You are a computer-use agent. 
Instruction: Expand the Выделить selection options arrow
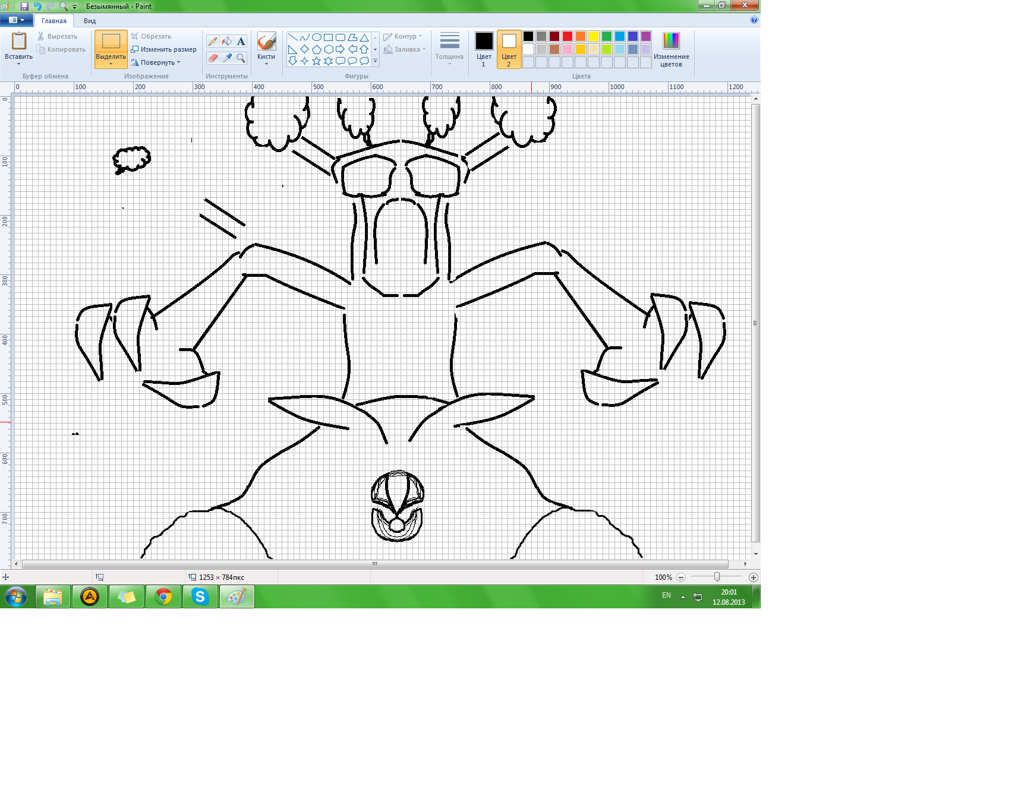[111, 64]
